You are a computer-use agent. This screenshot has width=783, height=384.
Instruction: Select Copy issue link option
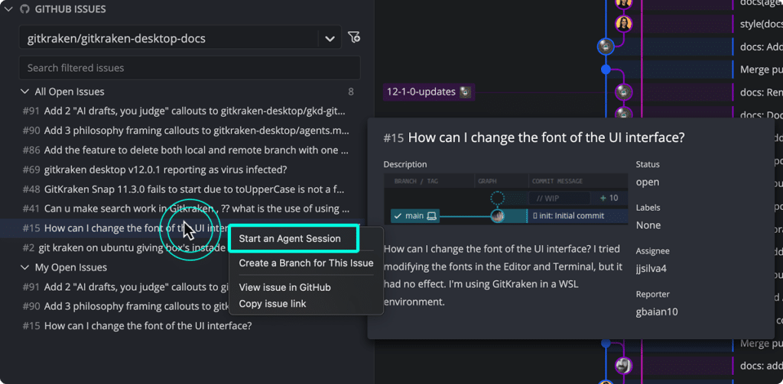273,303
